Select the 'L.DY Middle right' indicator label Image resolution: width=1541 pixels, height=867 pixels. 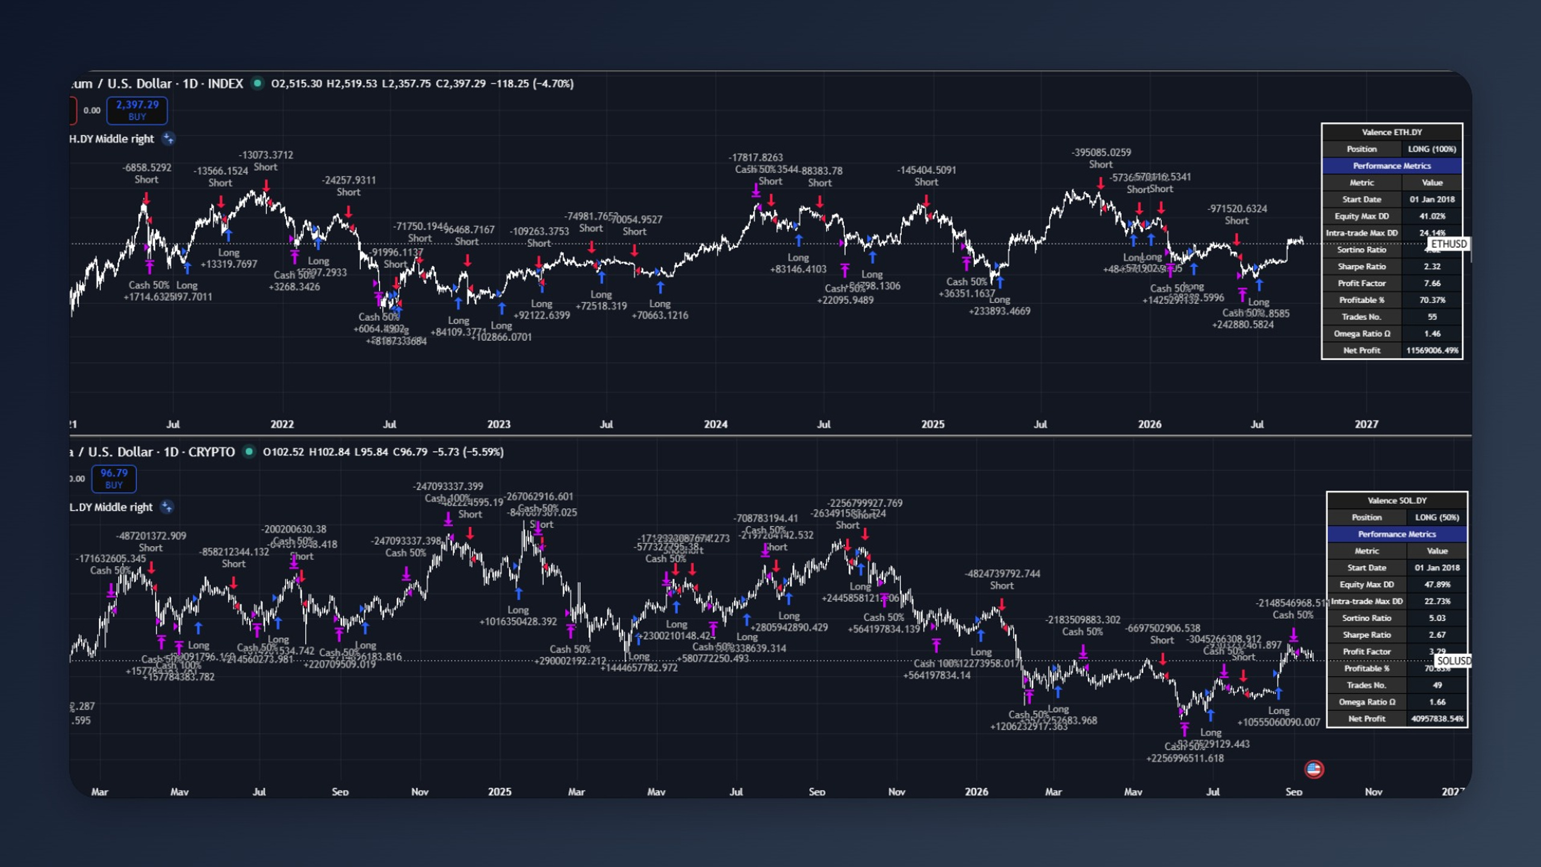pos(111,508)
